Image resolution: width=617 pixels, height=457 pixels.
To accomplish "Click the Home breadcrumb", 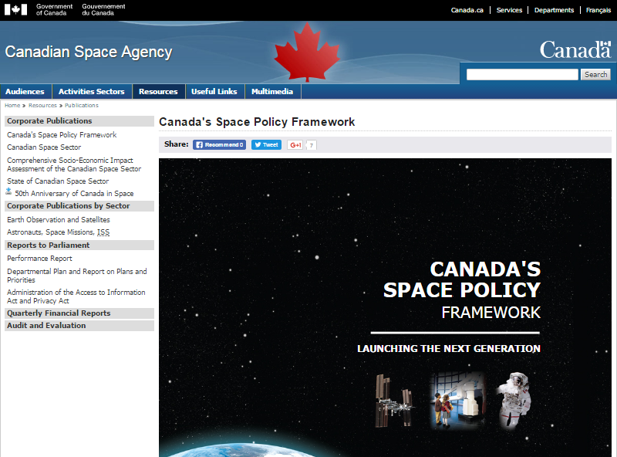I will [12, 106].
